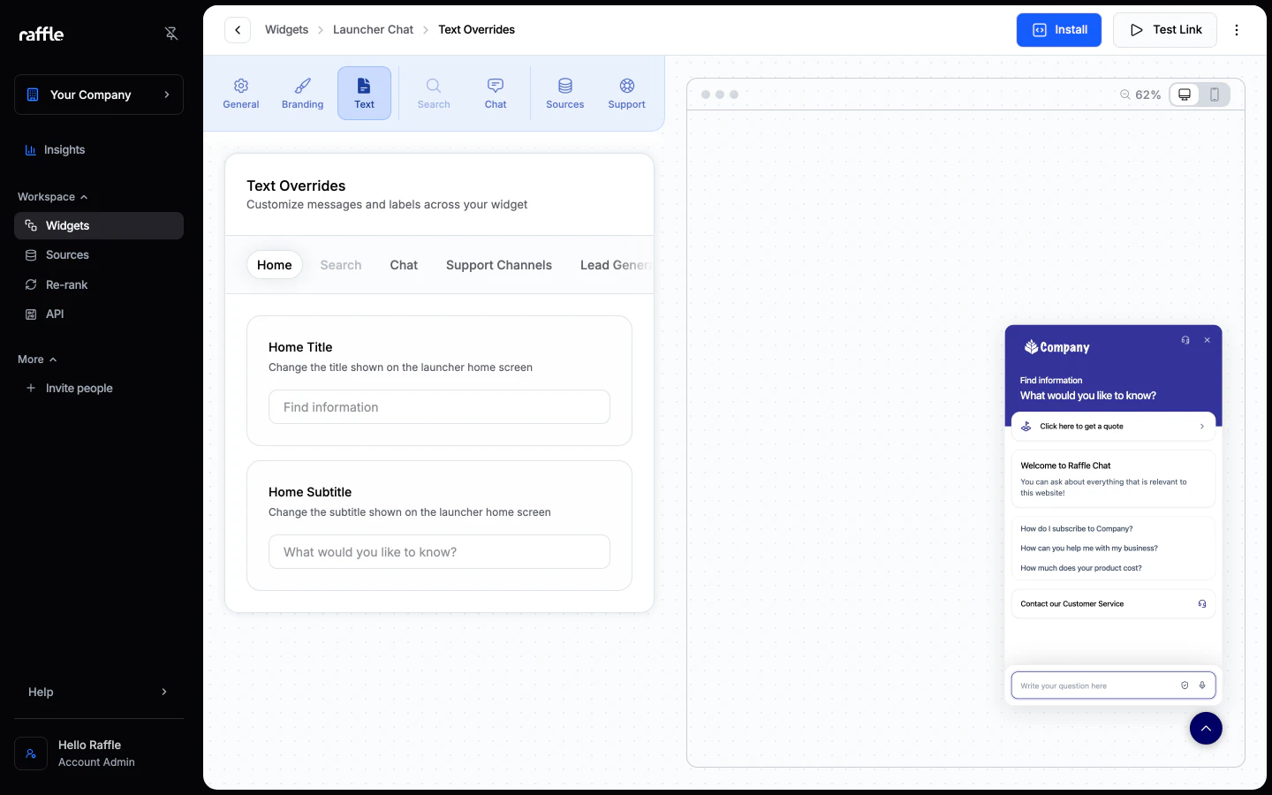This screenshot has height=795, width=1272.
Task: Open Re-rank in the sidebar
Action: tap(99, 284)
